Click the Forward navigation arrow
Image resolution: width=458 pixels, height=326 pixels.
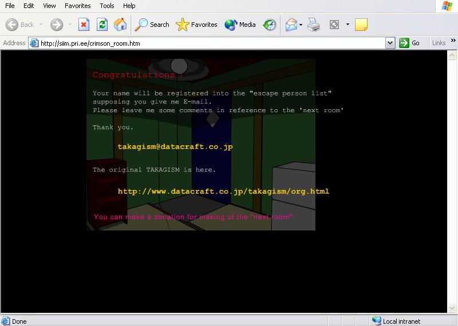click(57, 25)
